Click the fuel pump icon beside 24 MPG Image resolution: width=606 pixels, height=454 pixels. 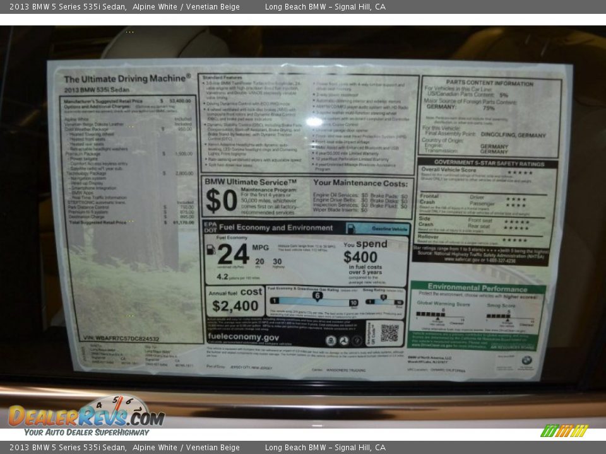pos(211,250)
